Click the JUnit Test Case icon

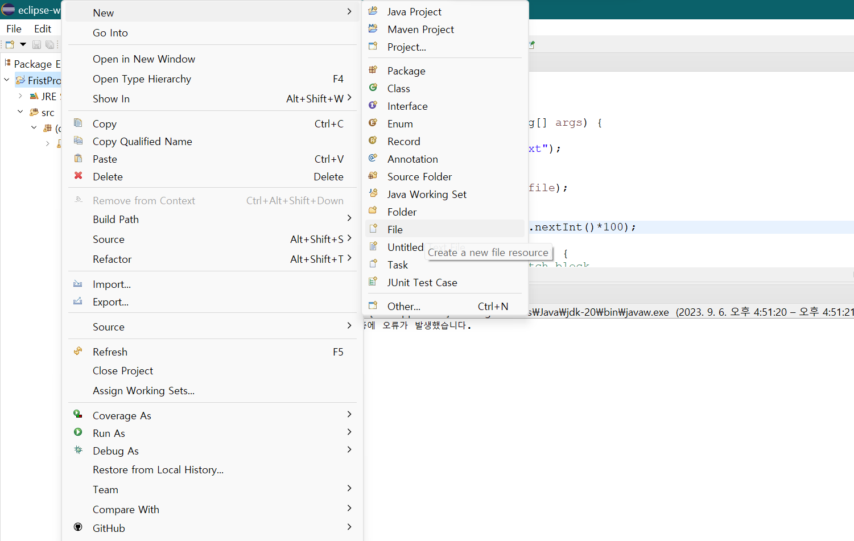373,282
